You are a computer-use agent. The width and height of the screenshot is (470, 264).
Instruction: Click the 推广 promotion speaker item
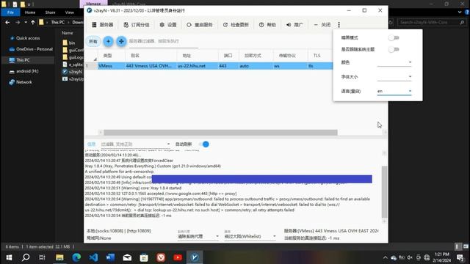point(294,25)
